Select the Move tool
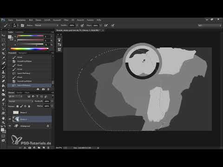 3,35
